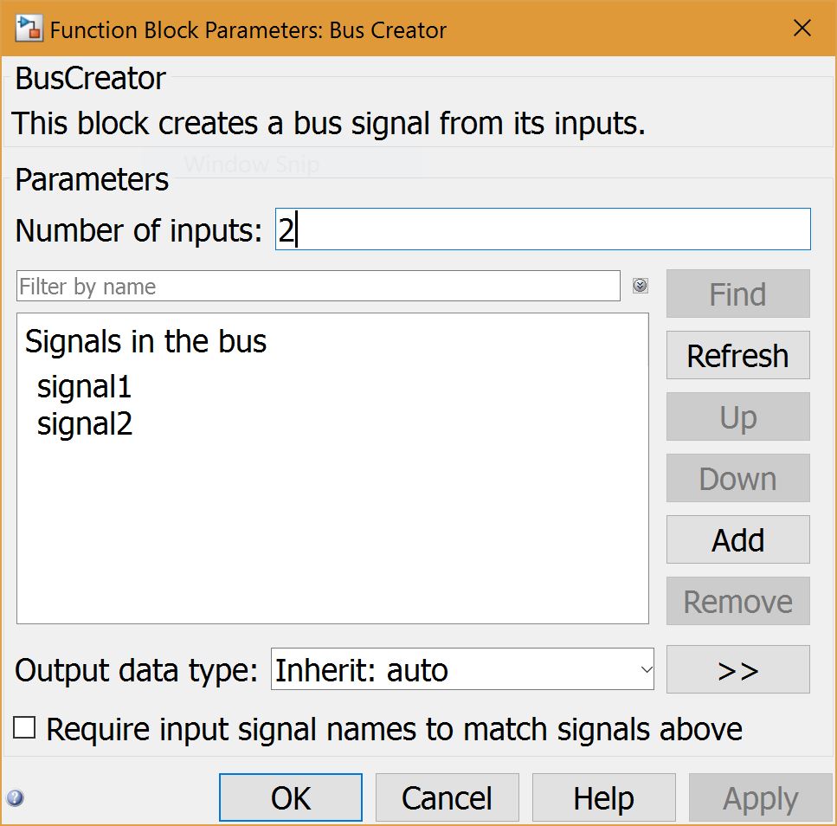The height and width of the screenshot is (826, 837).
Task: Move a signal up in the list
Action: (x=737, y=416)
